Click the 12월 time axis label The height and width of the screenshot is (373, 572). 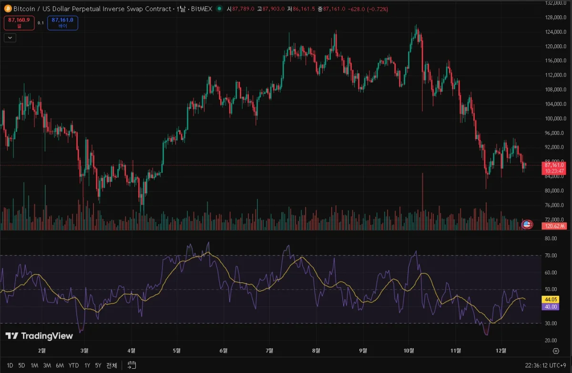coord(501,351)
